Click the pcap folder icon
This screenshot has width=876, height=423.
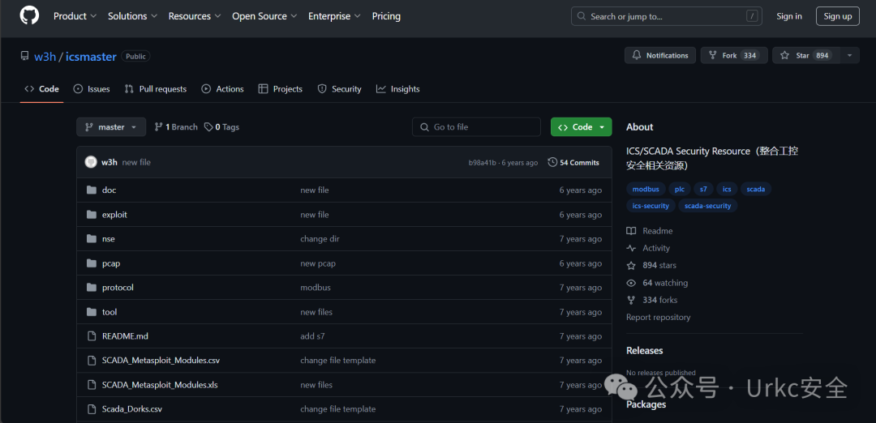coord(92,263)
